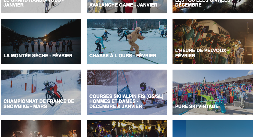Open the Décembre event card with night skiers

pos(213,7)
